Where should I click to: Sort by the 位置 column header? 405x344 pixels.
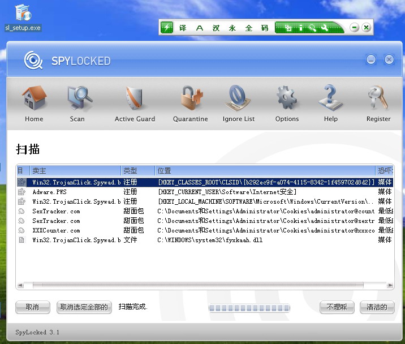265,170
